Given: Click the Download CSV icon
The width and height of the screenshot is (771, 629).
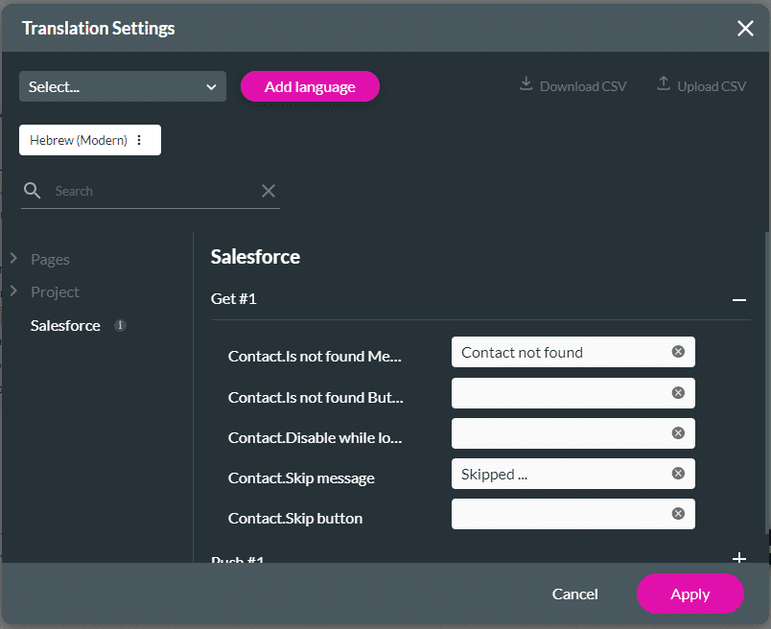Looking at the screenshot, I should click(x=526, y=84).
